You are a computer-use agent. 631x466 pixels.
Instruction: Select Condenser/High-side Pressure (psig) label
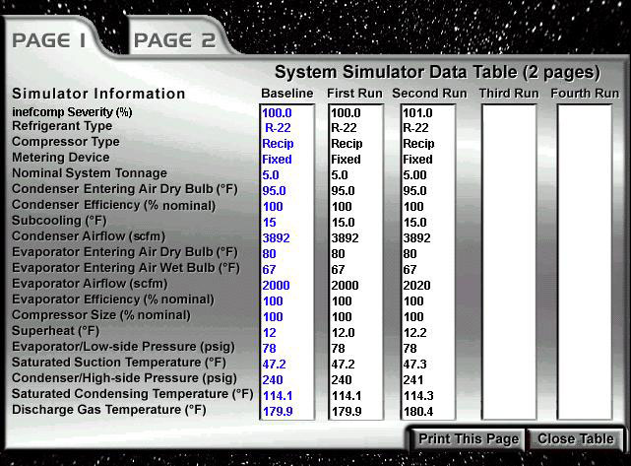pyautogui.click(x=124, y=378)
